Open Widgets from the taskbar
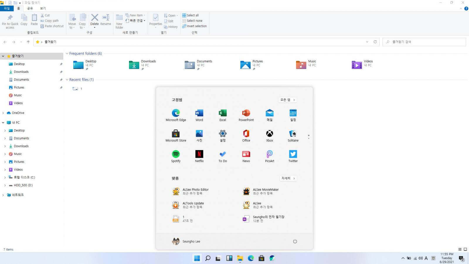Image resolution: width=469 pixels, height=264 pixels. 229,258
